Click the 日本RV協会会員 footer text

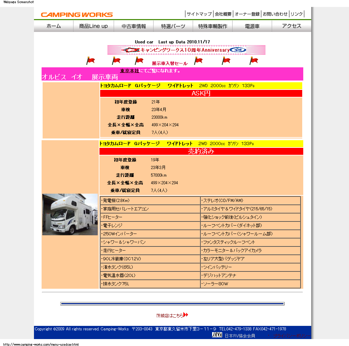pyautogui.click(x=240, y=336)
